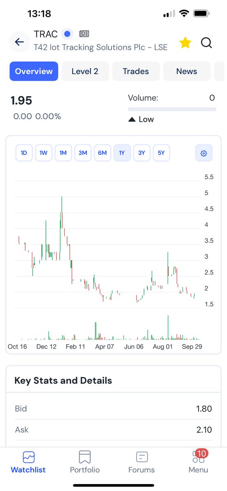The image size is (227, 491).
Task: Select the 3M chart range
Action: 83,153
